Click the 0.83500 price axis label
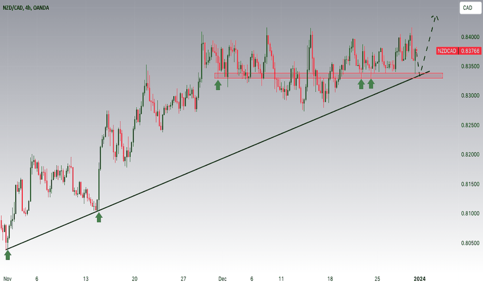This screenshot has height=285, width=483. click(470, 66)
